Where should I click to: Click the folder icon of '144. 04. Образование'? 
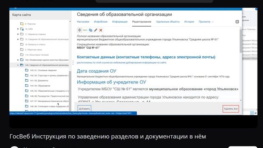coord(27,86)
